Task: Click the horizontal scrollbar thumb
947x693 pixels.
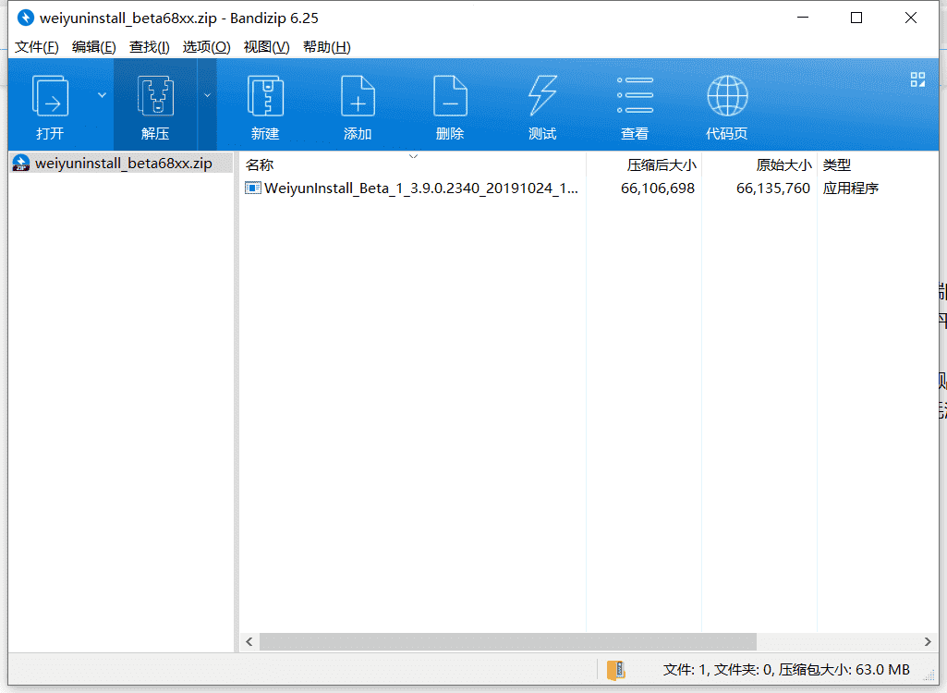Action: coord(508,641)
